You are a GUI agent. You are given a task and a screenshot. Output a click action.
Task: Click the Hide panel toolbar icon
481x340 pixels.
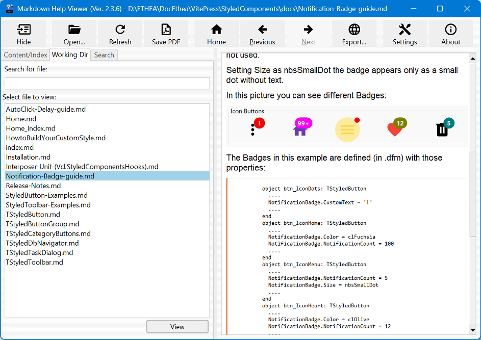coord(23,34)
